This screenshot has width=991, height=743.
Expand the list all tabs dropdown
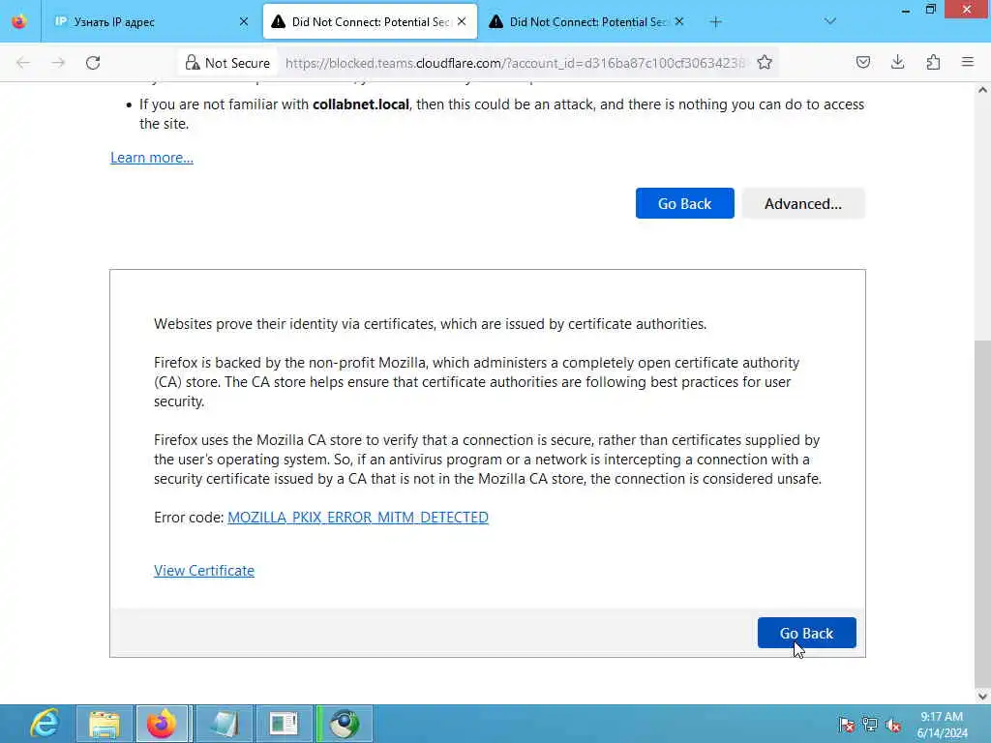[x=829, y=21]
